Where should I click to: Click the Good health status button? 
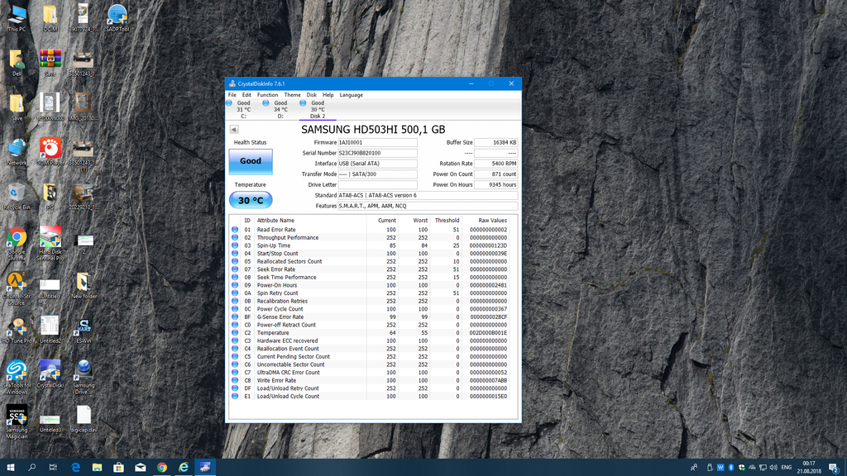pyautogui.click(x=250, y=161)
